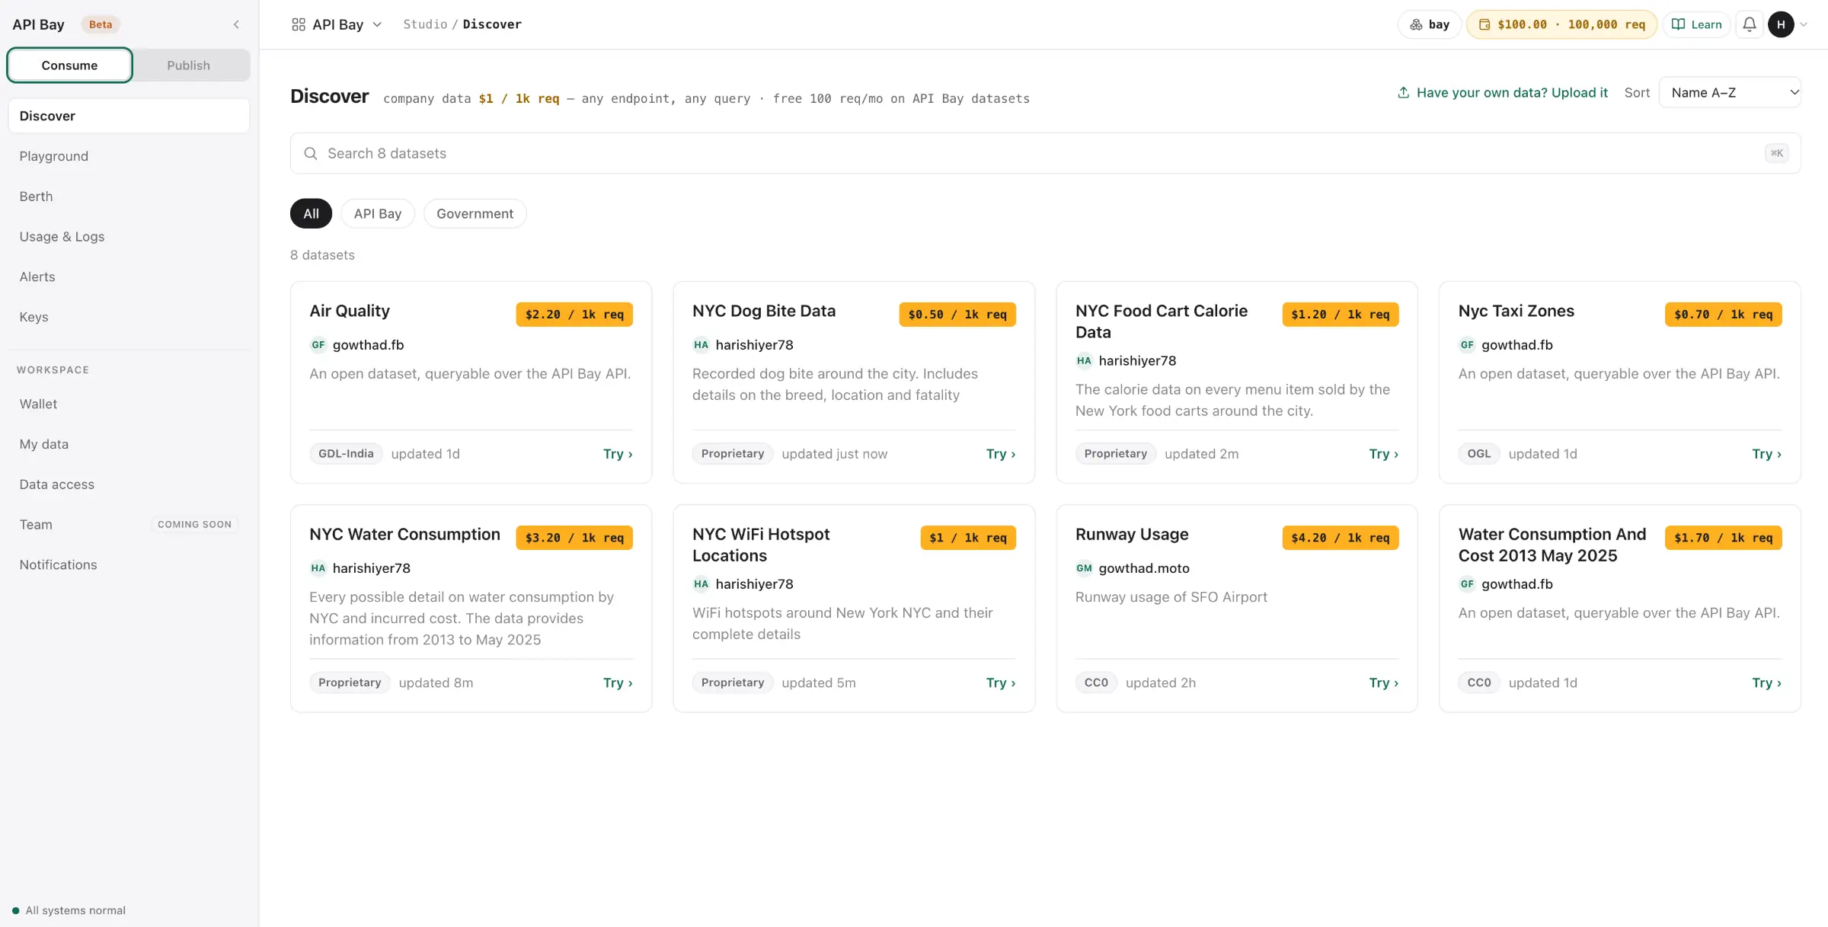Open notifications bell icon
The height and width of the screenshot is (927, 1828).
pyautogui.click(x=1750, y=24)
